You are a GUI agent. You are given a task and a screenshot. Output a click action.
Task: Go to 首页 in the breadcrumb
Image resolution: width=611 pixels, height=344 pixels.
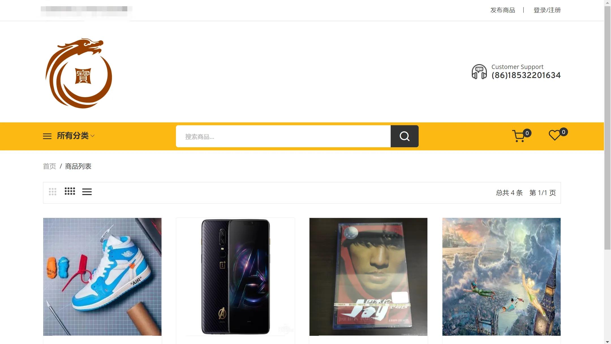[x=50, y=166]
